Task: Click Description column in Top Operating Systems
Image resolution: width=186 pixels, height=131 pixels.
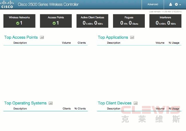Action: pos(20,109)
